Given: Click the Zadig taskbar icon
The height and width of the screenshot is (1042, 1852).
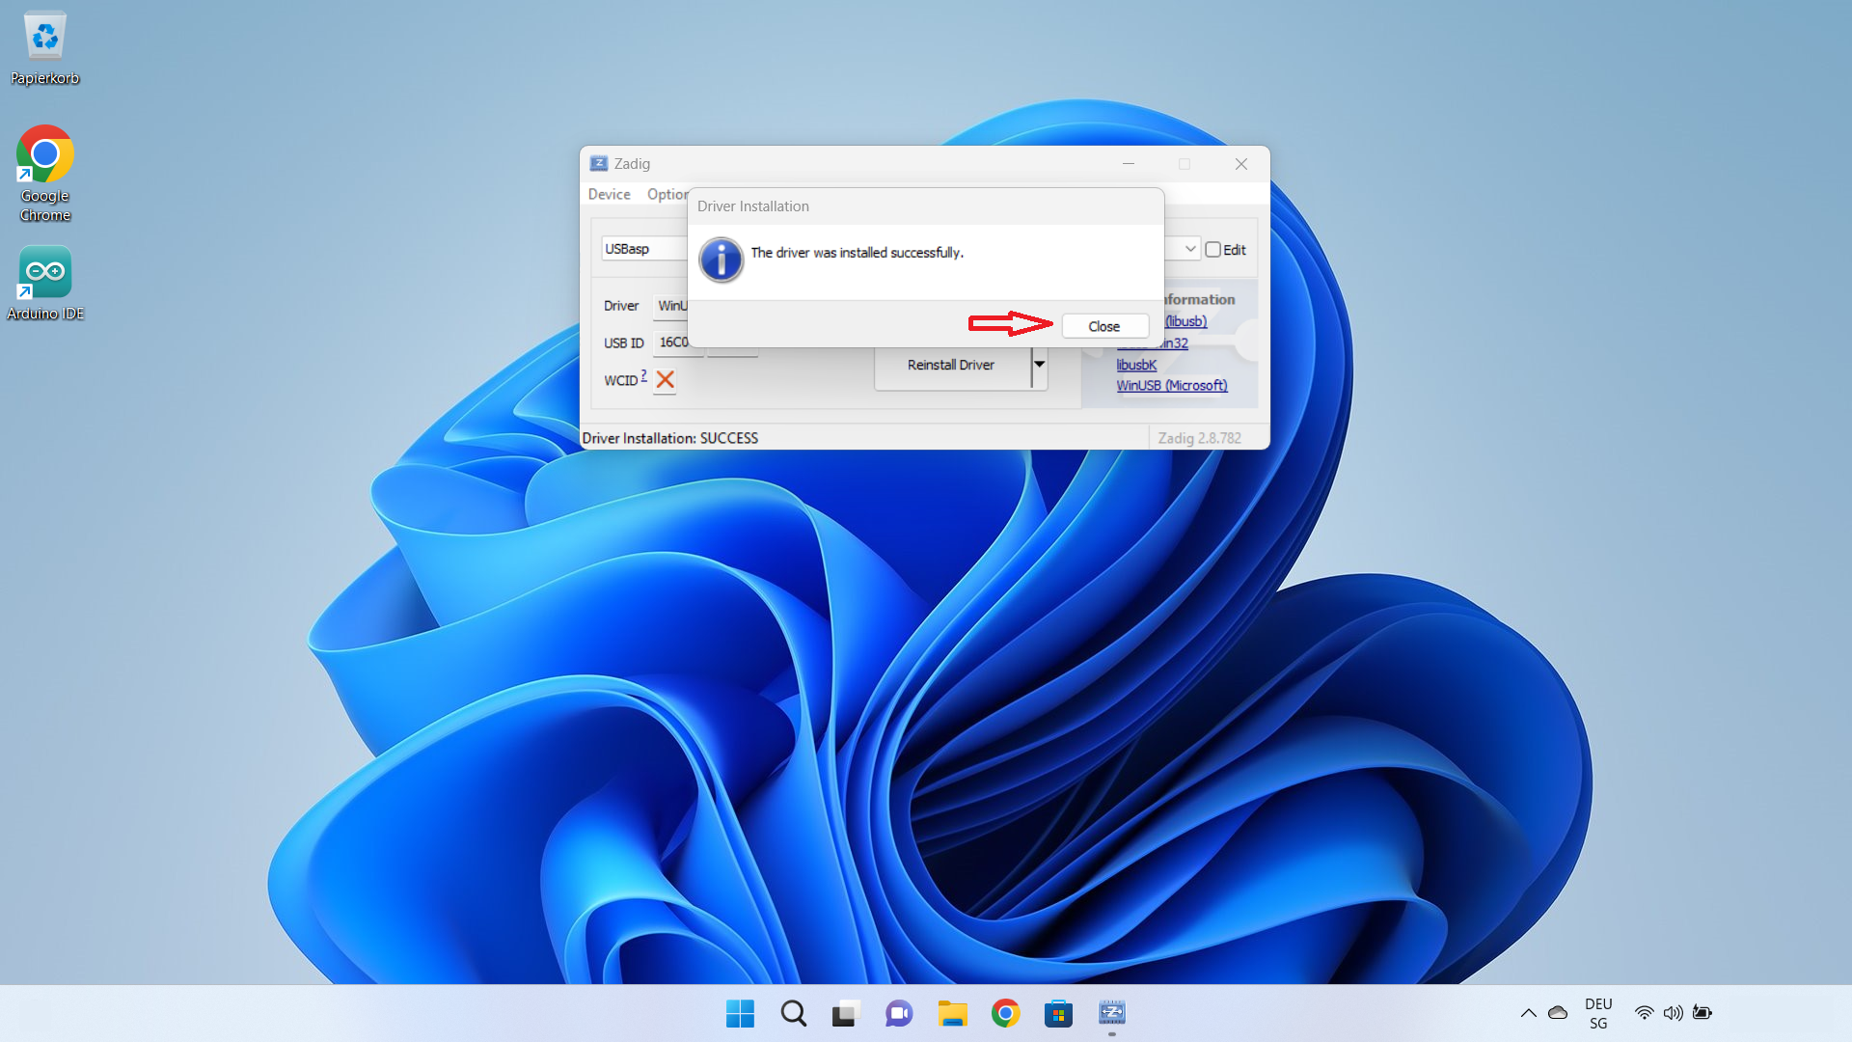Looking at the screenshot, I should coord(1111,1013).
